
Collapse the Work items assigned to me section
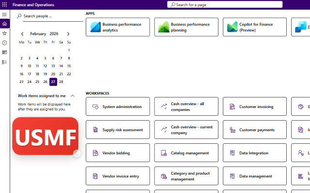pyautogui.click(x=73, y=96)
